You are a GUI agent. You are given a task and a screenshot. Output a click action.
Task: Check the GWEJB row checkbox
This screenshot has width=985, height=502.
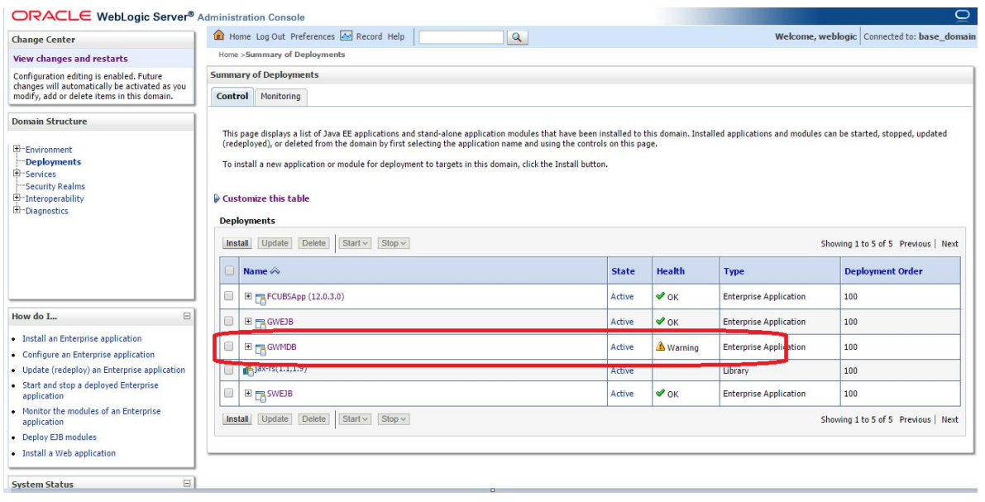pyautogui.click(x=228, y=321)
